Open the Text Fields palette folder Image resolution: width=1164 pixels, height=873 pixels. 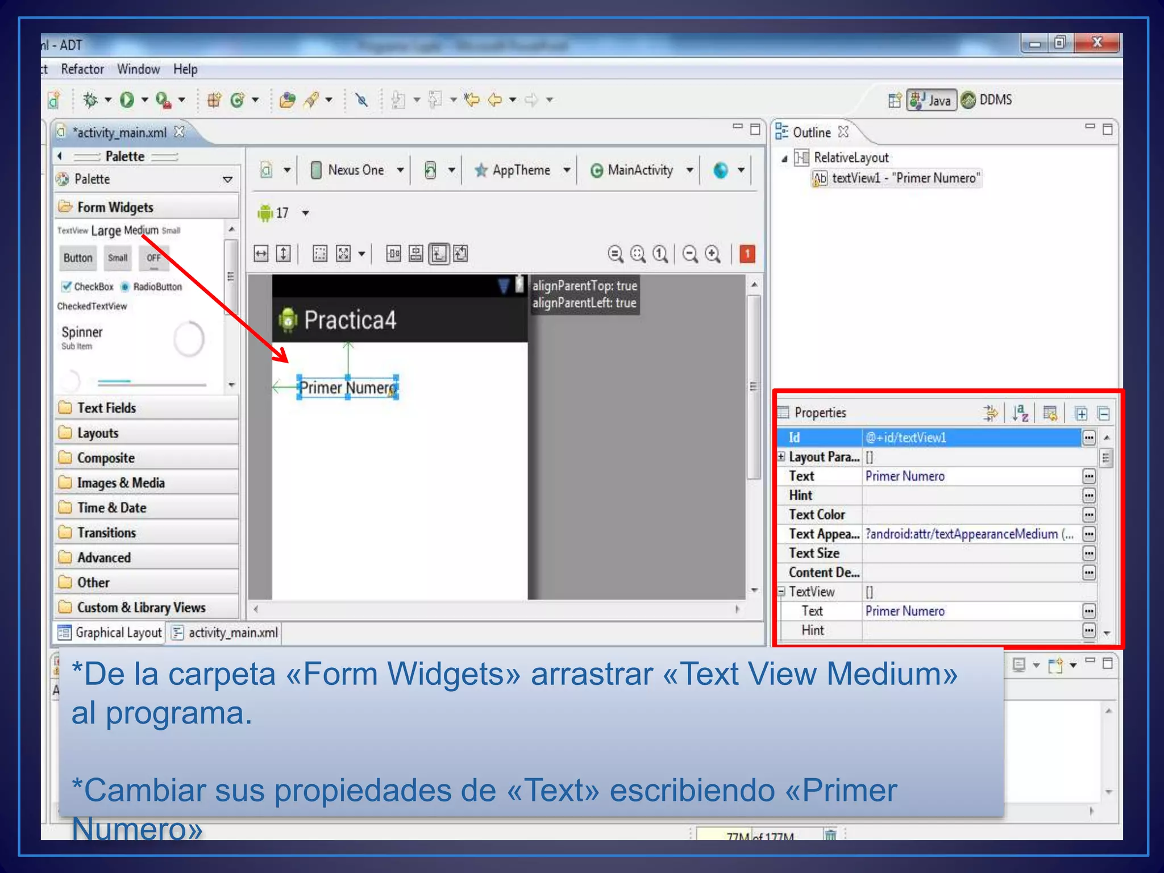[x=147, y=408]
